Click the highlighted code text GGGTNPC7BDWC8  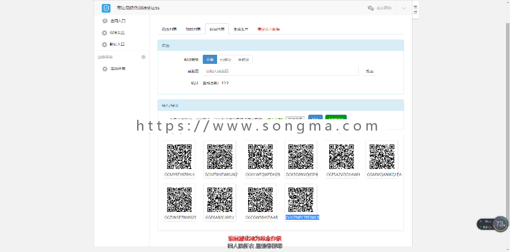point(303,218)
